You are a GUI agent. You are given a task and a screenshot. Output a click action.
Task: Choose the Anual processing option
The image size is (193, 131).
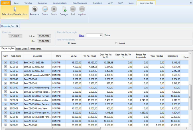pos(69,43)
